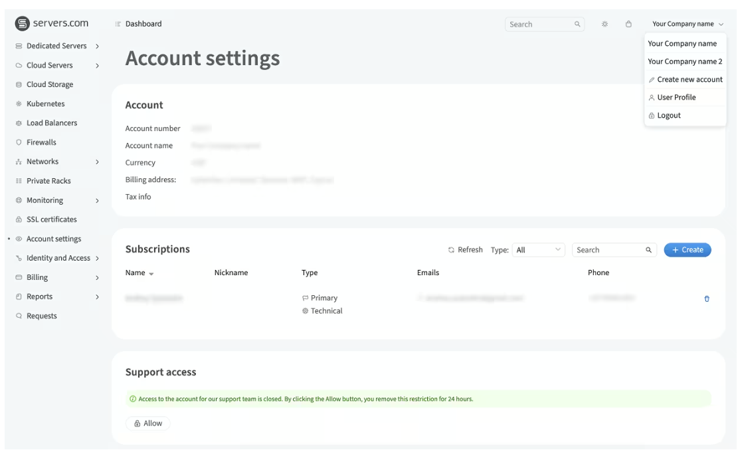Expand the Dedicated Servers submenu

(x=97, y=46)
